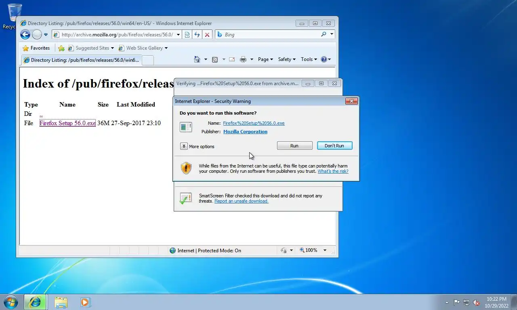Open the search provider dropdown arrow
Image resolution: width=517 pixels, height=310 pixels.
(332, 34)
